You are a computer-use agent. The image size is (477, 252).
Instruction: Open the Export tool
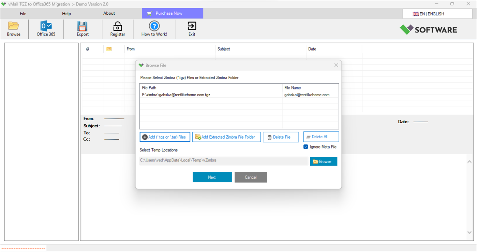tap(83, 29)
